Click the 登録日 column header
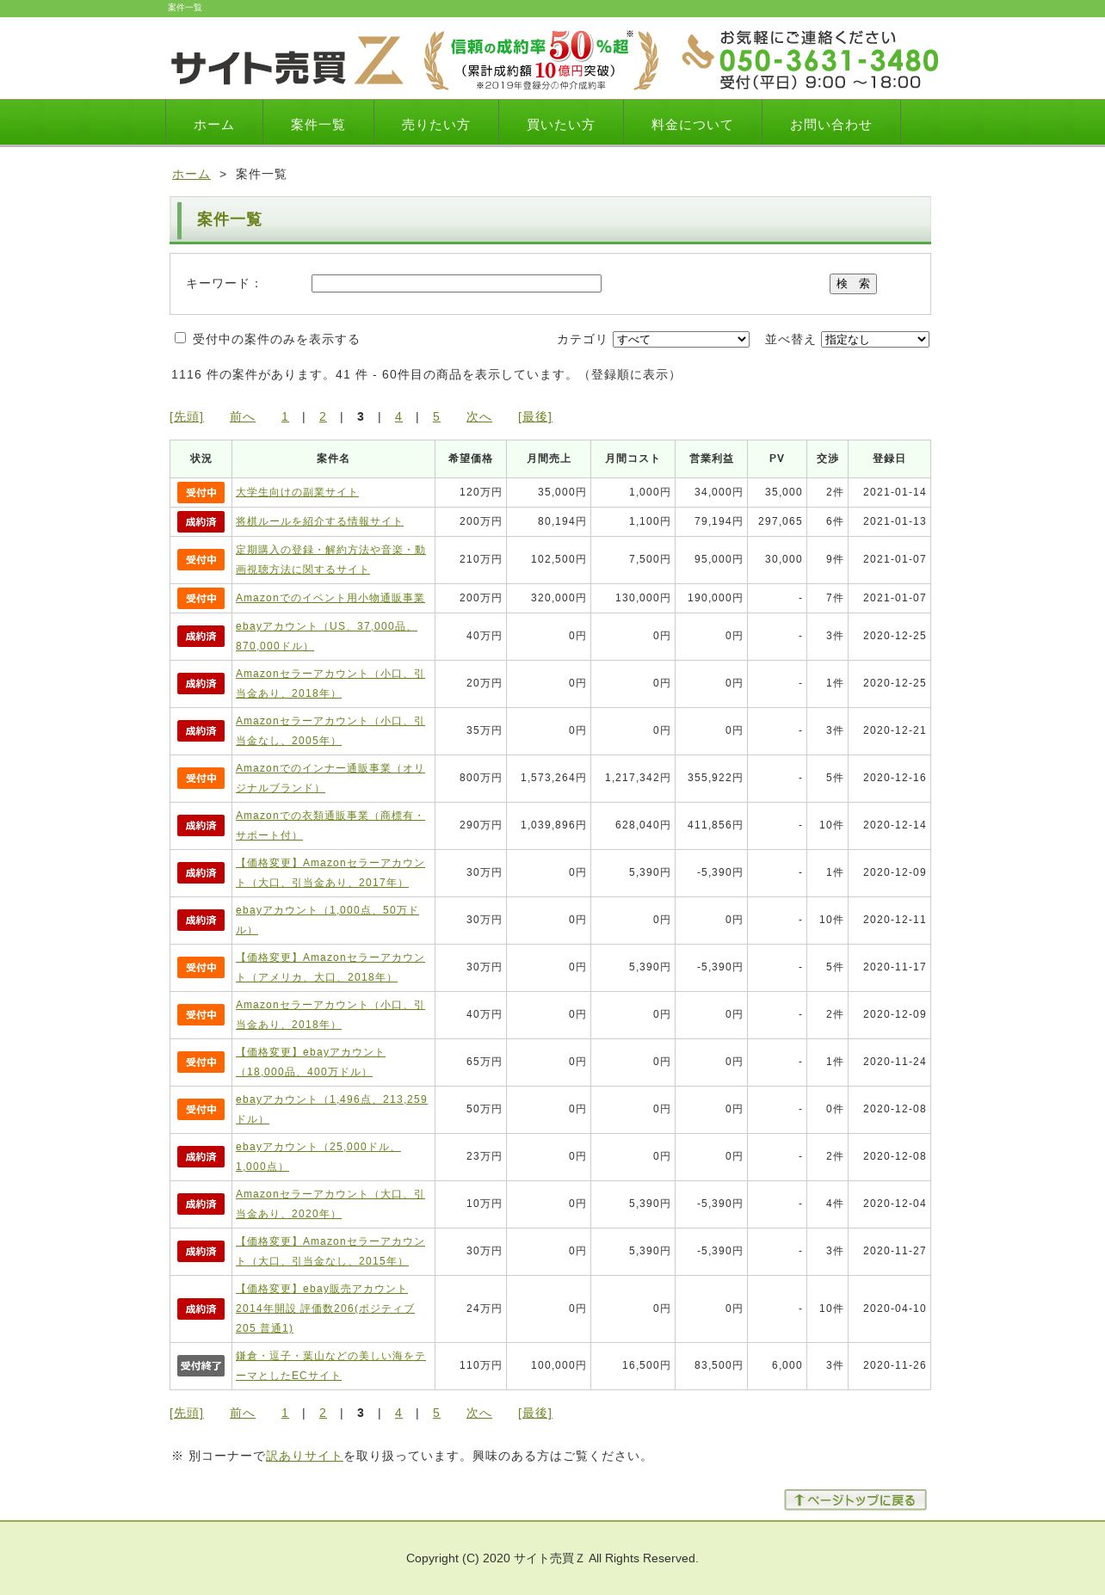This screenshot has width=1105, height=1595. (x=889, y=459)
